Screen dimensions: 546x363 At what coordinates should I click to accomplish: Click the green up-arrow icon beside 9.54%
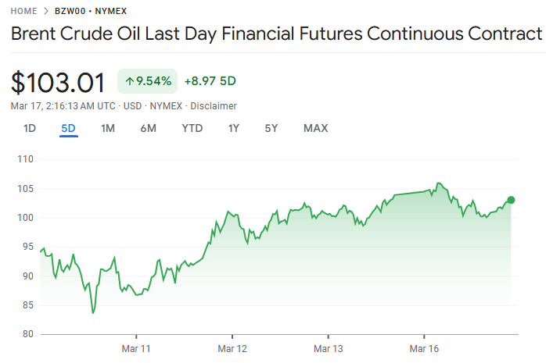130,80
